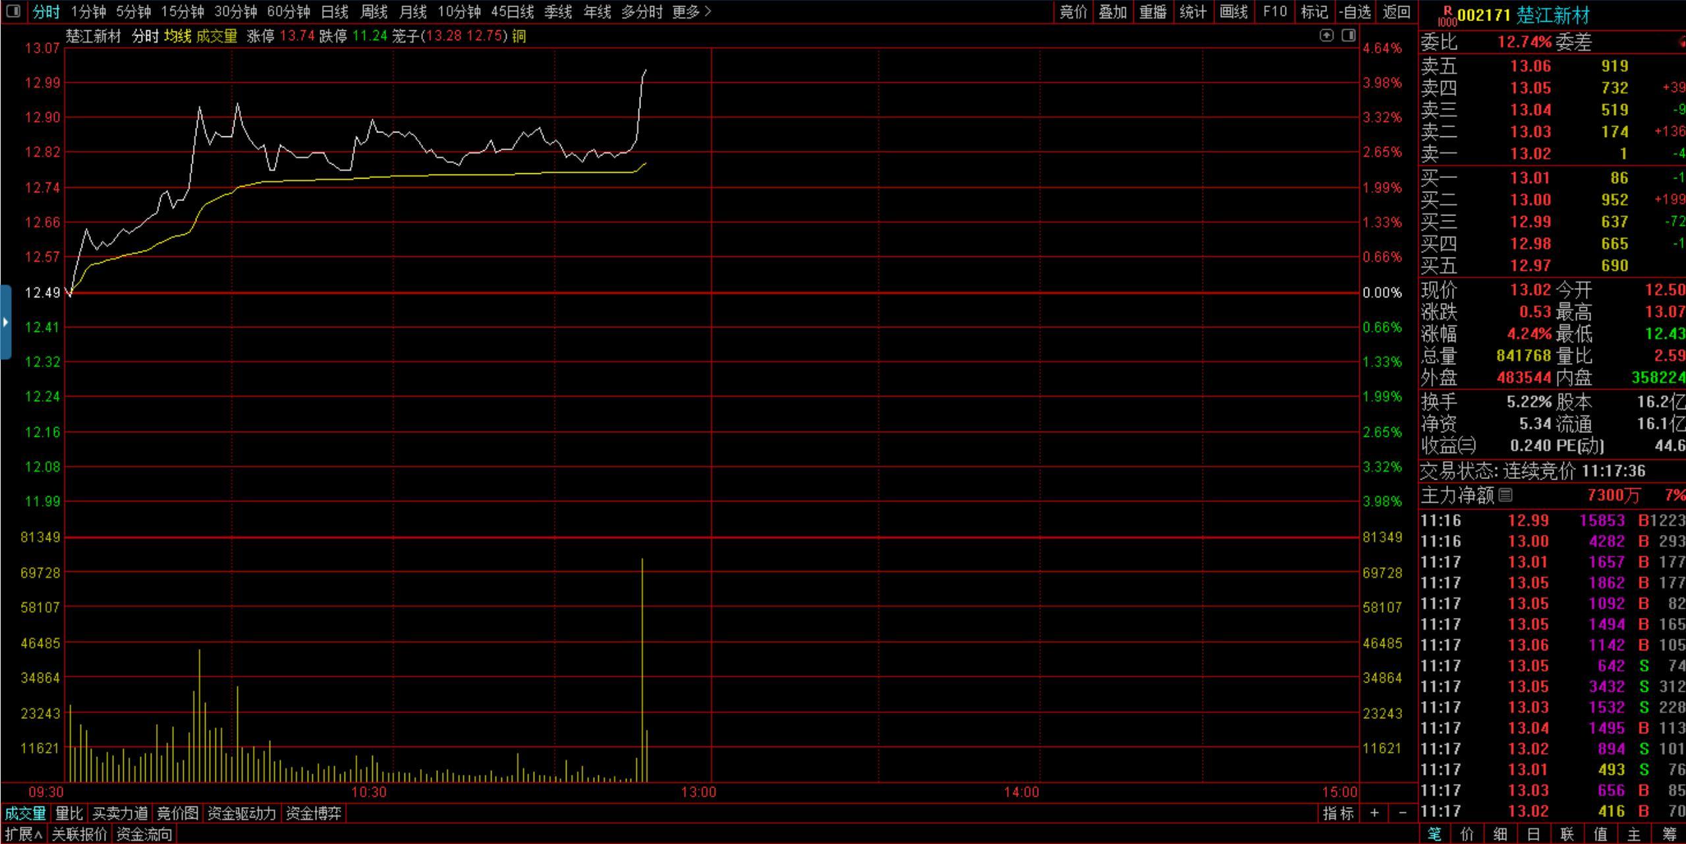
Task: Select the 筹 tab at bottom right
Action: click(x=1669, y=834)
